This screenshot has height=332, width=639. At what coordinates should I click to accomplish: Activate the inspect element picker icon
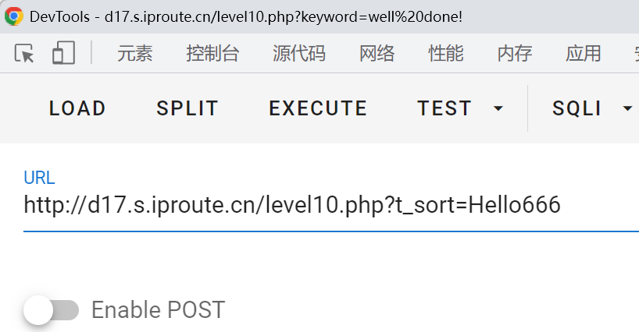coord(25,53)
